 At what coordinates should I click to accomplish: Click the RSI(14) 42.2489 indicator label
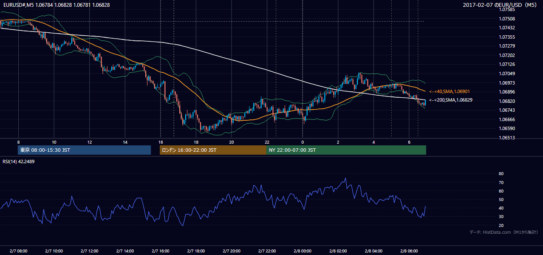(x=19, y=161)
